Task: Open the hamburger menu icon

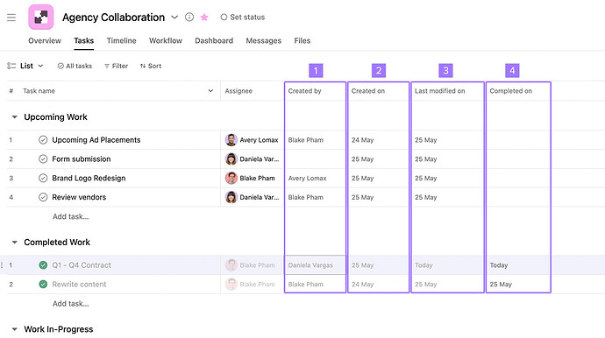Action: coord(11,18)
